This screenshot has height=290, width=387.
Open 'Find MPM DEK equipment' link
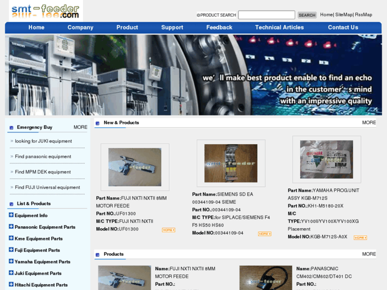pos(43,172)
